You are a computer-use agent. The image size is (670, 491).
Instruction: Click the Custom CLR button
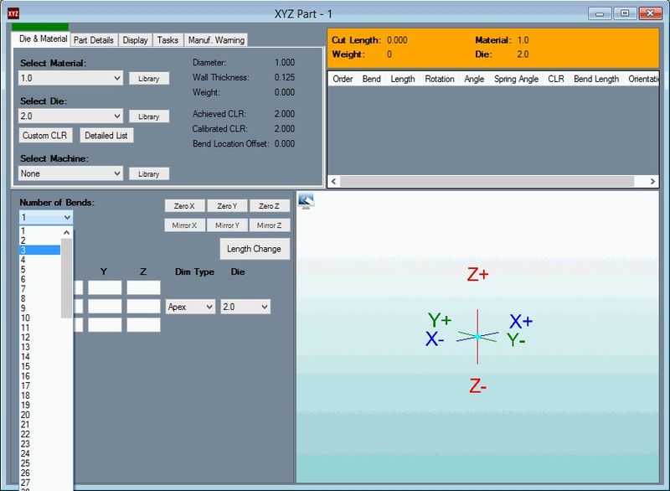point(45,135)
